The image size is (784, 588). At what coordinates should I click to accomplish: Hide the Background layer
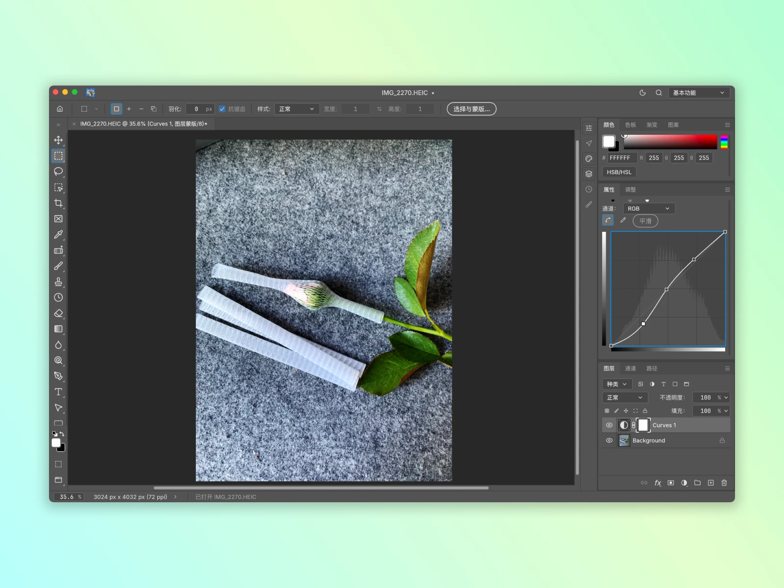[x=609, y=441]
